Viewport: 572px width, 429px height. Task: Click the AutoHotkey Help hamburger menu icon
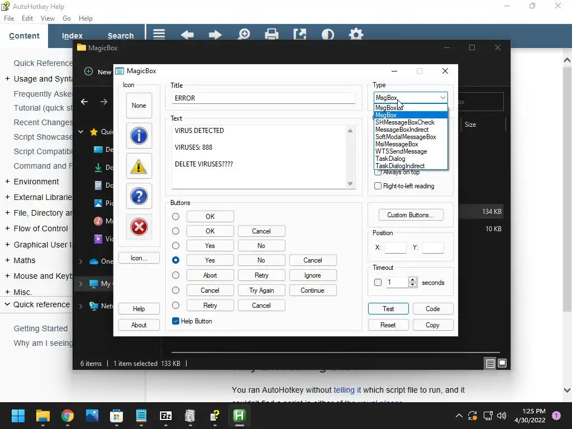(159, 35)
